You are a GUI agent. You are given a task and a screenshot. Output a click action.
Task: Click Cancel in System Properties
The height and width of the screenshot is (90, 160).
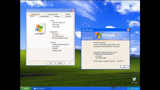[x=60, y=63]
